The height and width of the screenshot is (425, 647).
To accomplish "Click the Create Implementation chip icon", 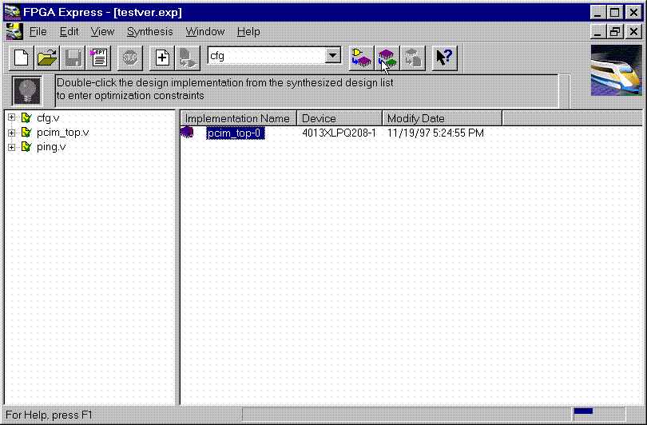I will 361,57.
